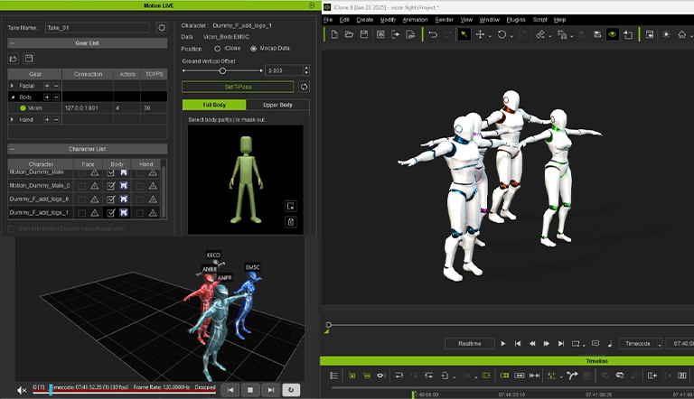The width and height of the screenshot is (694, 399).
Task: Toggle Body checkbox for Dummy_F_add_logo_1
Action: [x=110, y=212]
